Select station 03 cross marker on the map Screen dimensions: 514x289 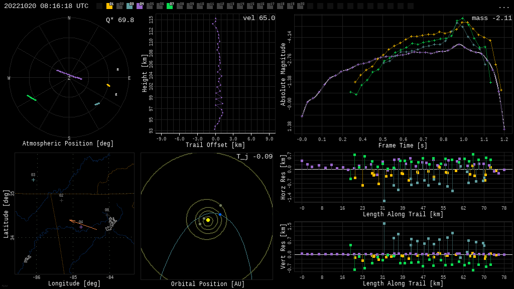[x=34, y=180]
